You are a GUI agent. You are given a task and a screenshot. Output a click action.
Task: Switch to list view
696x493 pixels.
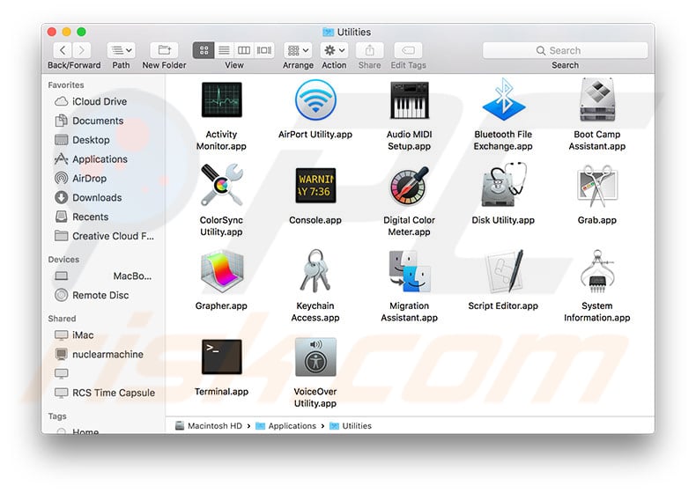click(224, 50)
